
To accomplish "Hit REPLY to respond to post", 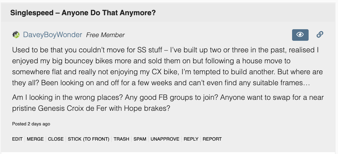I will tap(191, 139).
